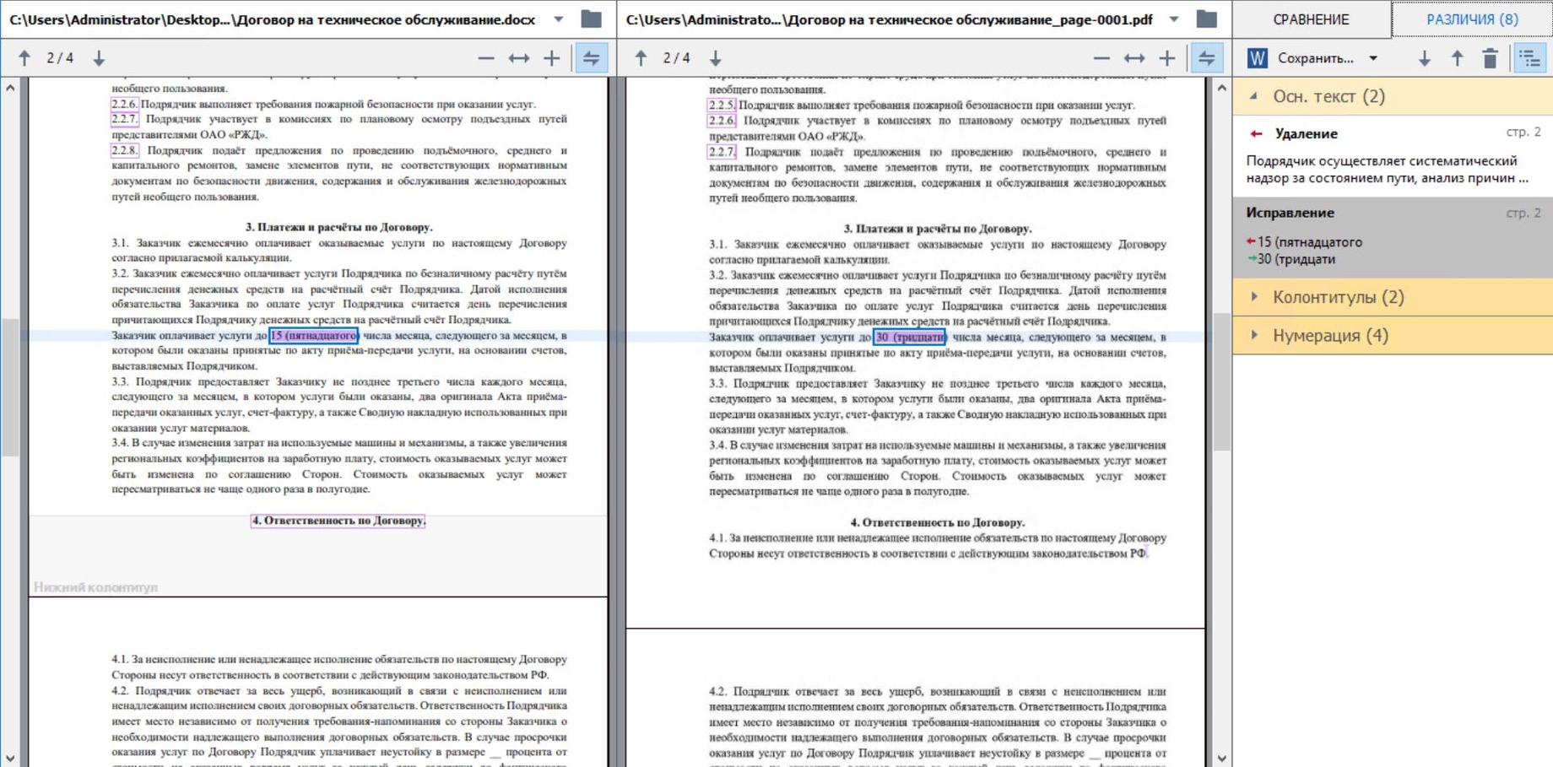
Task: Click the right document vertical scrollbar thumb
Action: point(1221,380)
